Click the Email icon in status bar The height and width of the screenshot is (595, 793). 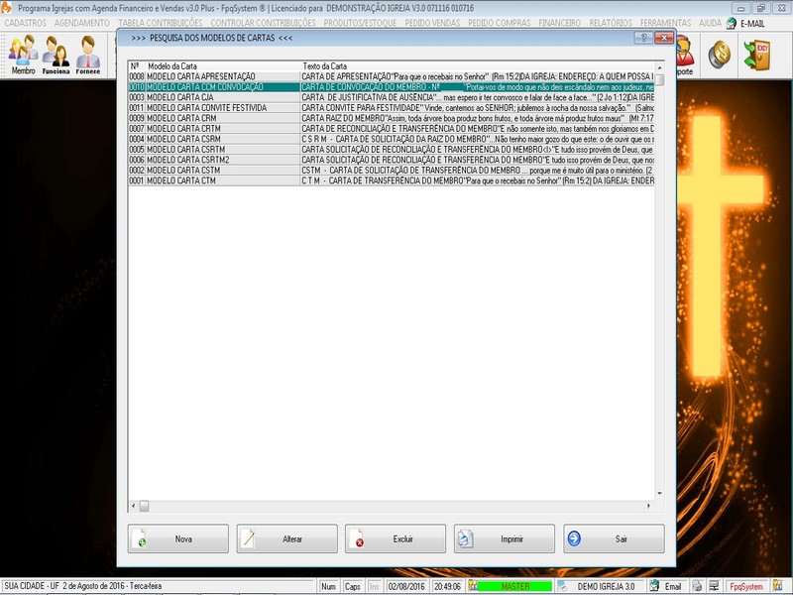pyautogui.click(x=655, y=586)
